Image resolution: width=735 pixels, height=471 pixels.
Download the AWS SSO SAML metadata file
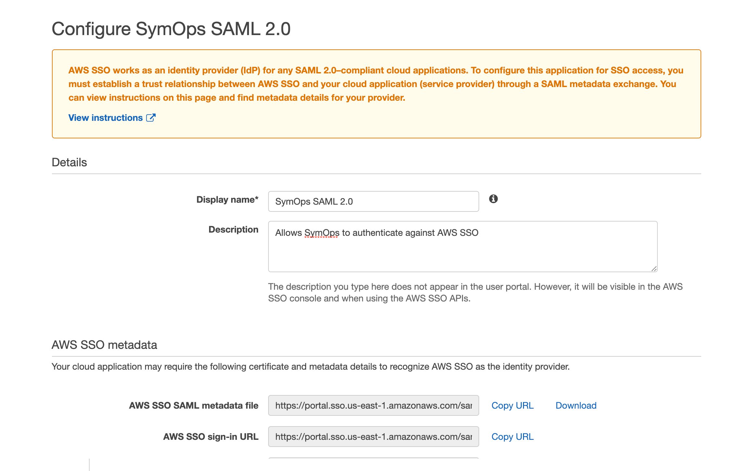click(576, 405)
